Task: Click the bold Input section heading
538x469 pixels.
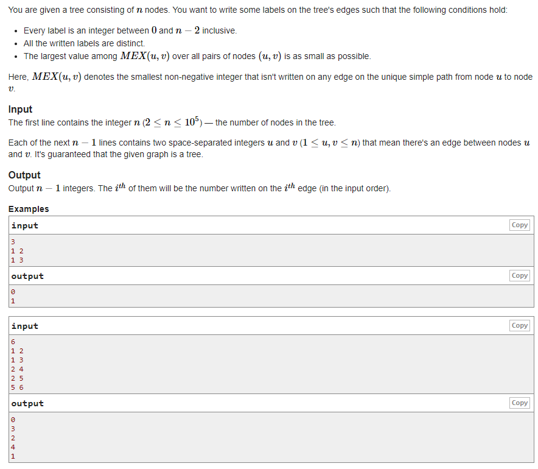Action: [20, 109]
